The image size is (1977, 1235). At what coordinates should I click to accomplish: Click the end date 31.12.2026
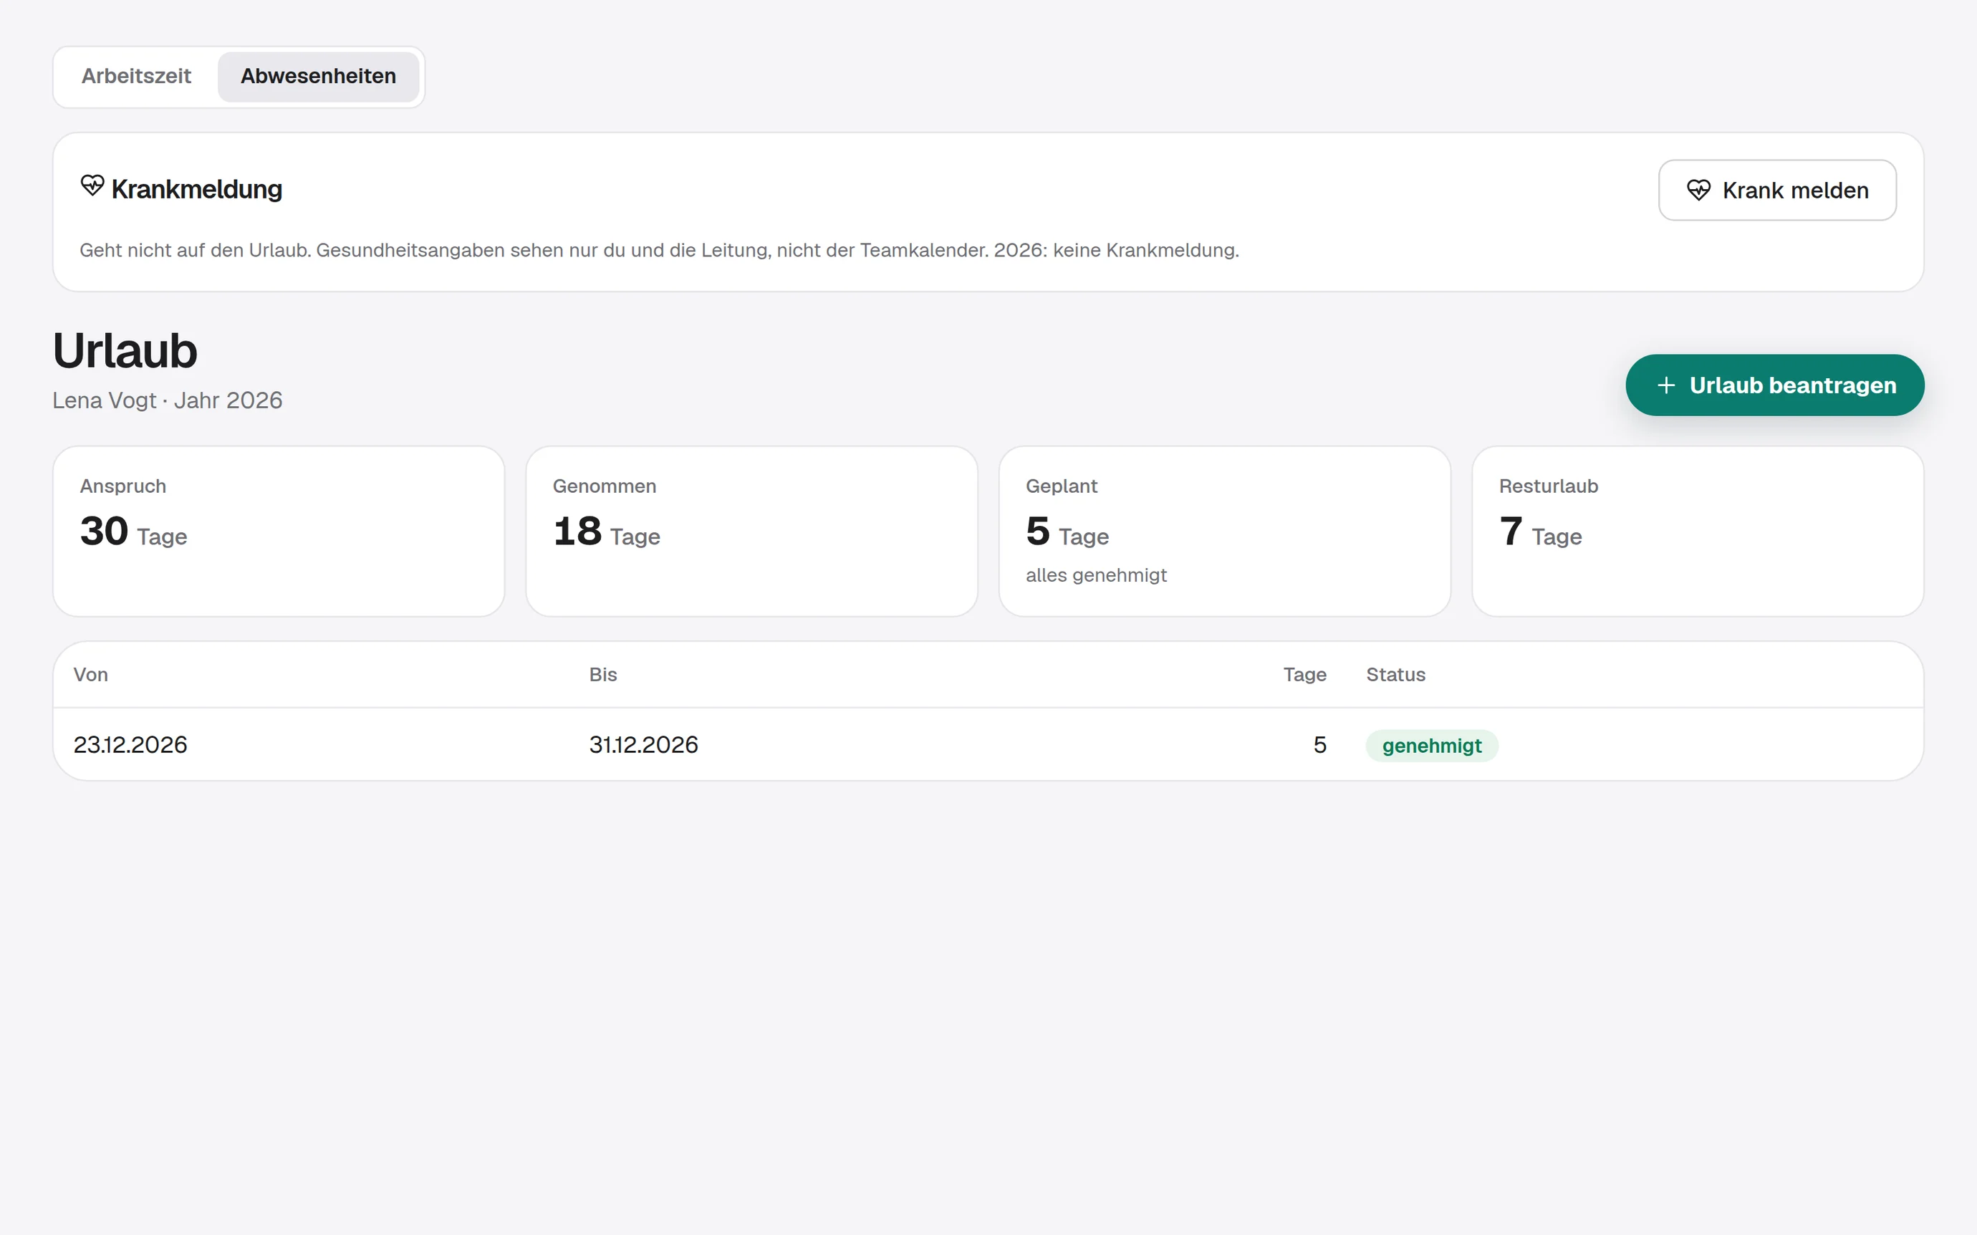tap(643, 745)
